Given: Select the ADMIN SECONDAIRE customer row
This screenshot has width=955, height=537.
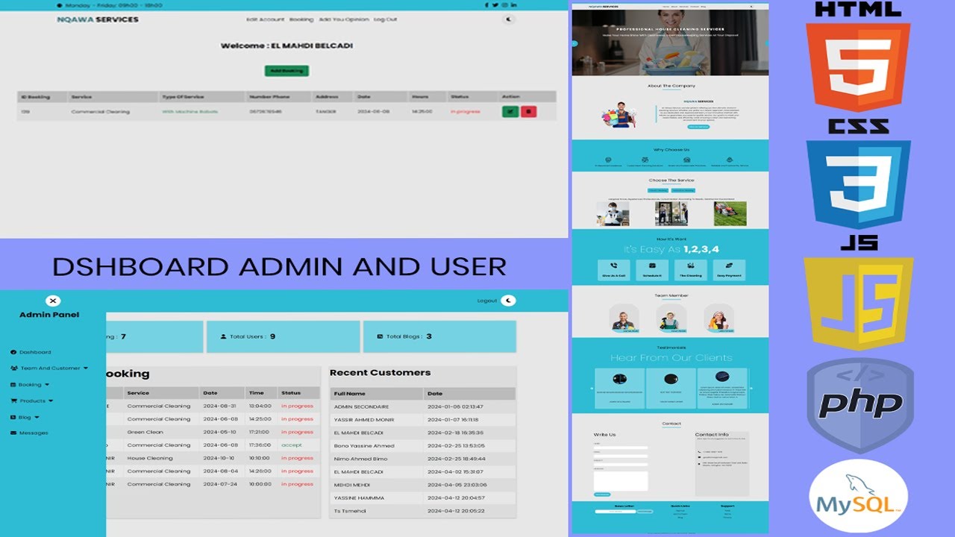Looking at the screenshot, I should tap(422, 406).
